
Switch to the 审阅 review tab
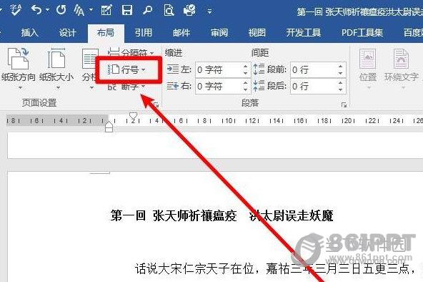219,33
